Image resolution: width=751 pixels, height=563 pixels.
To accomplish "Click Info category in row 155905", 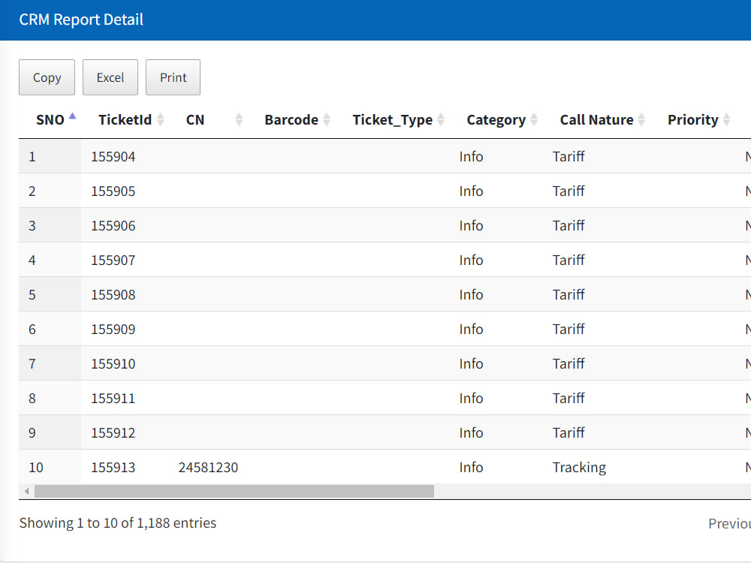I will [x=471, y=191].
